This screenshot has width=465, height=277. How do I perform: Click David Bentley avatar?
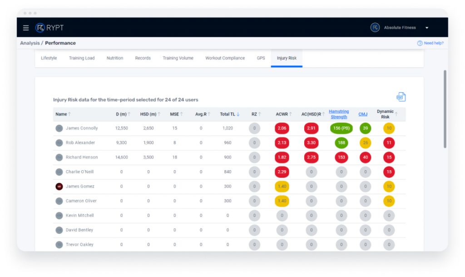pyautogui.click(x=59, y=230)
